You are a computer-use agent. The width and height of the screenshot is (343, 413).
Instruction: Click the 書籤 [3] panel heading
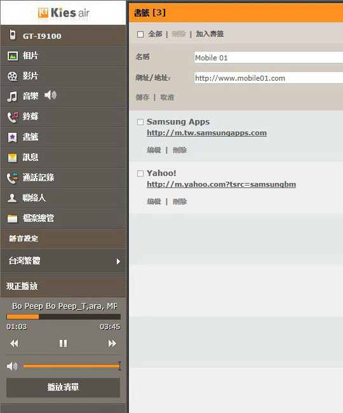pyautogui.click(x=150, y=13)
